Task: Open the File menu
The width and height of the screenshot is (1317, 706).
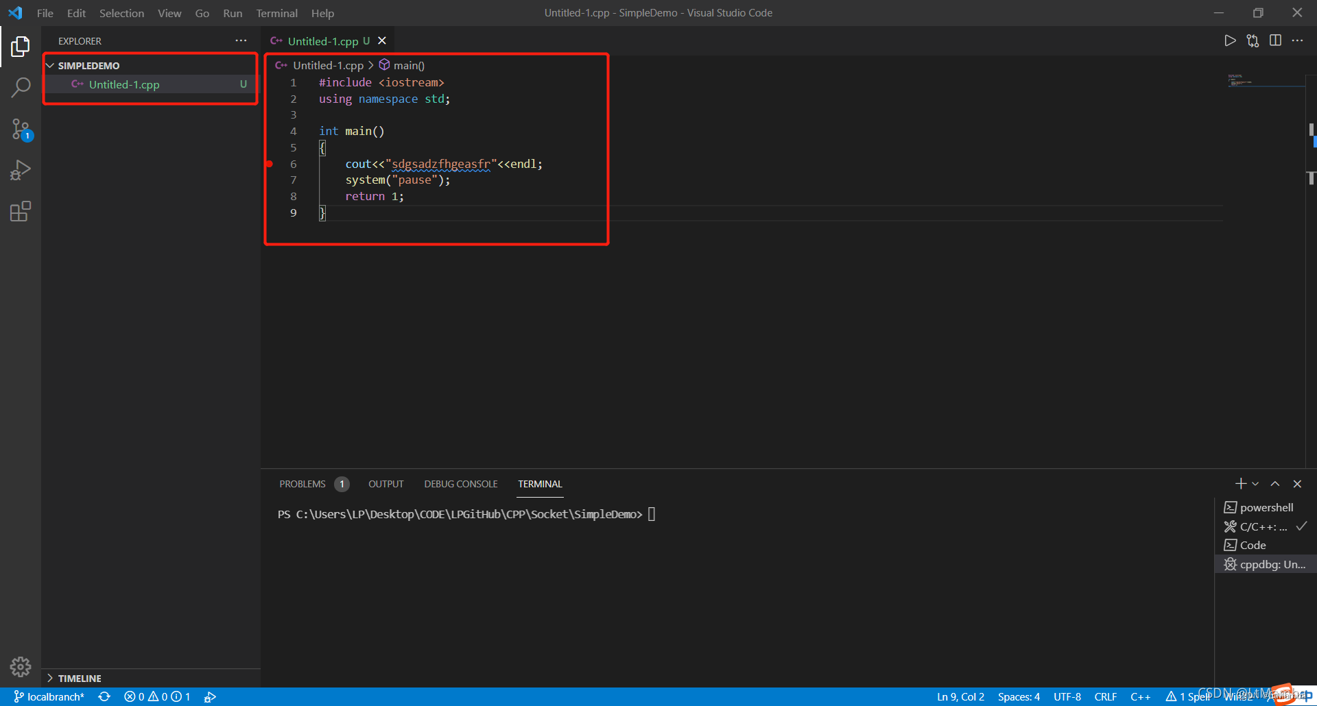Action: point(45,13)
